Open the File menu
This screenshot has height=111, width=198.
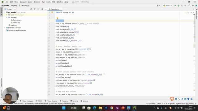pos(7,2)
